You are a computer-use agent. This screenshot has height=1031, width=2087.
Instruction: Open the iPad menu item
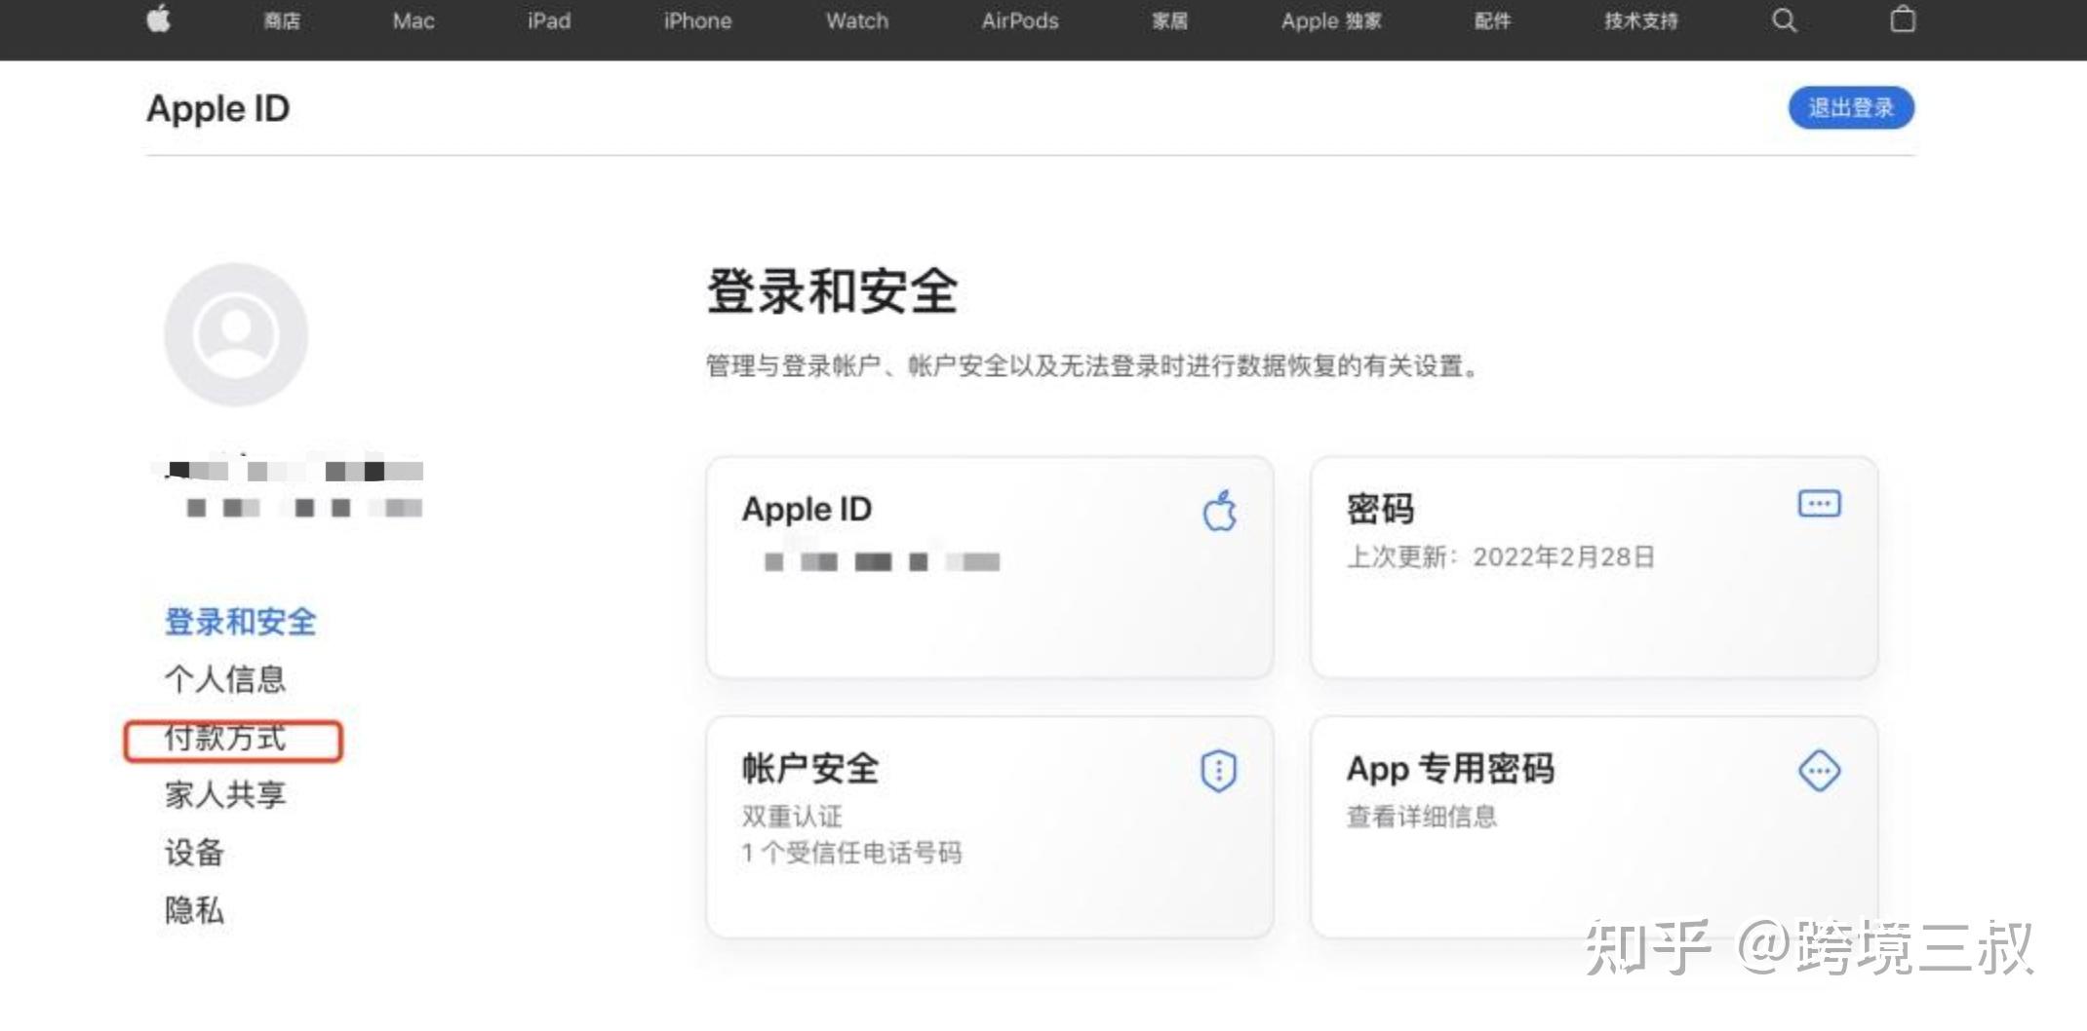[549, 20]
